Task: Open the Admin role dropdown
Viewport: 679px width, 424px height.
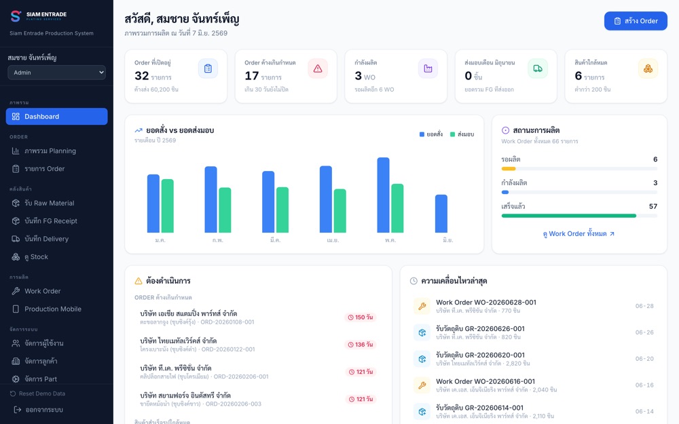Action: coord(57,73)
